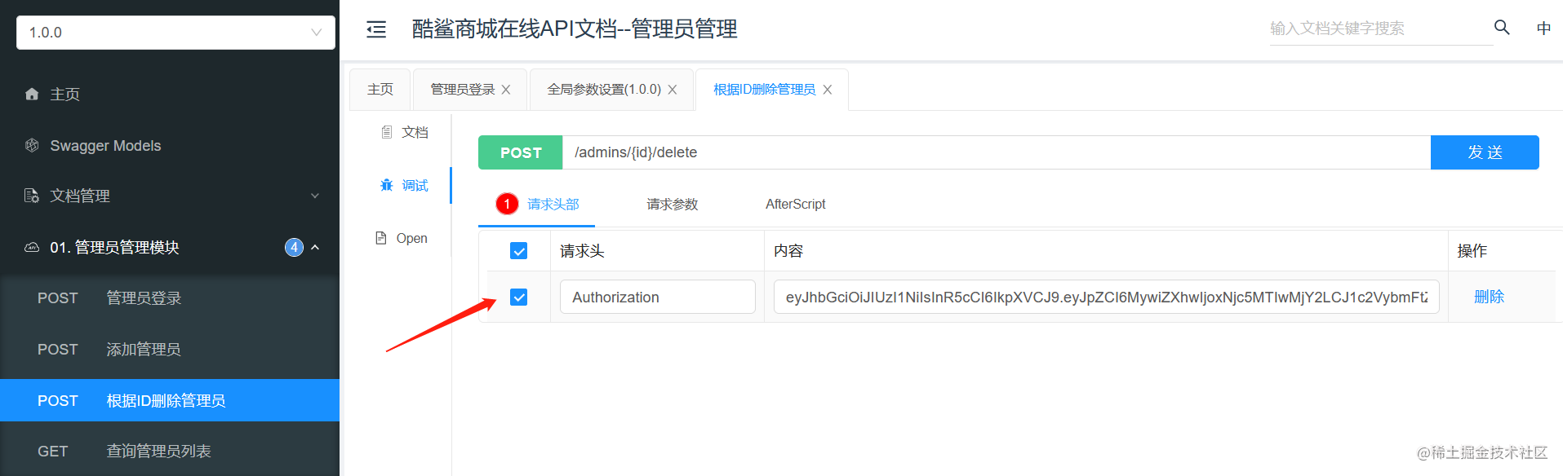This screenshot has height=476, width=1563.
Task: Click the Authorization header name field
Action: tap(657, 297)
